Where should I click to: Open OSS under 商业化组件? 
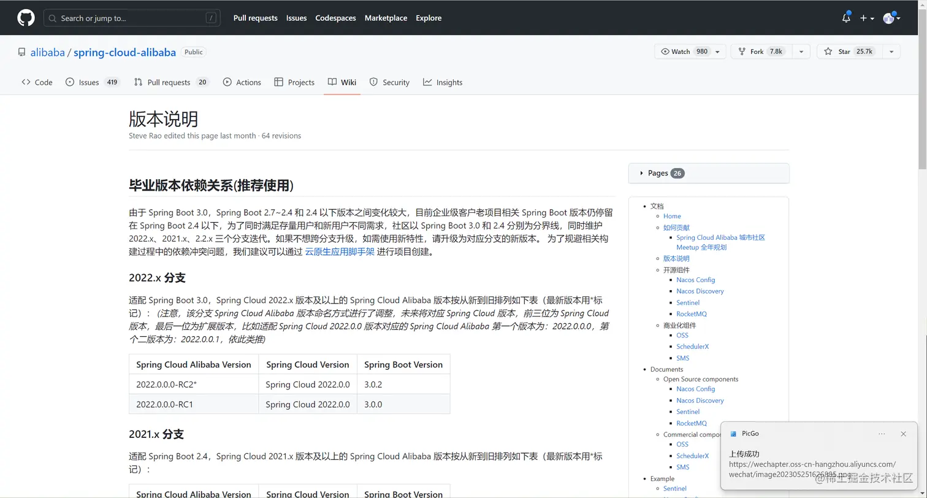point(682,335)
